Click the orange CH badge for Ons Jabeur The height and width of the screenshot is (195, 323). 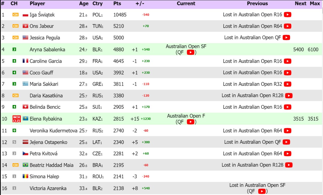pos(16,26)
